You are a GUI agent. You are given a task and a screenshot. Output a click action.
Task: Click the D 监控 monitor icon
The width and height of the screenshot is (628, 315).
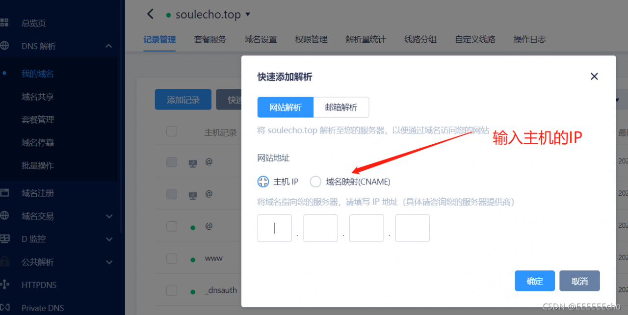pos(4,238)
